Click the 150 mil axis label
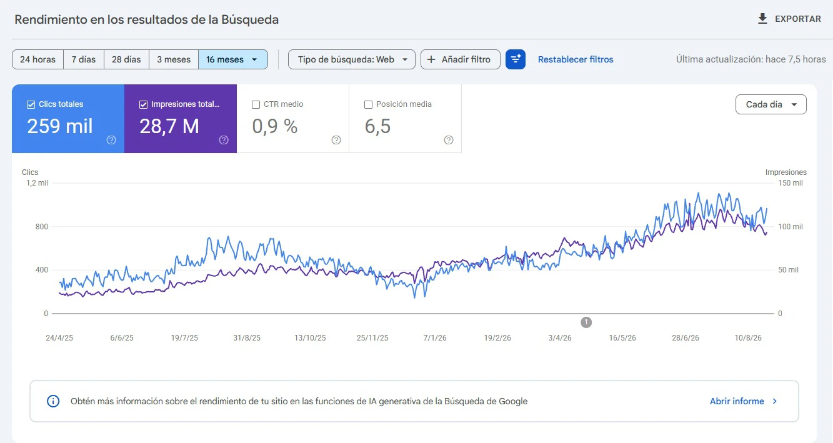This screenshot has width=833, height=443. tap(790, 183)
